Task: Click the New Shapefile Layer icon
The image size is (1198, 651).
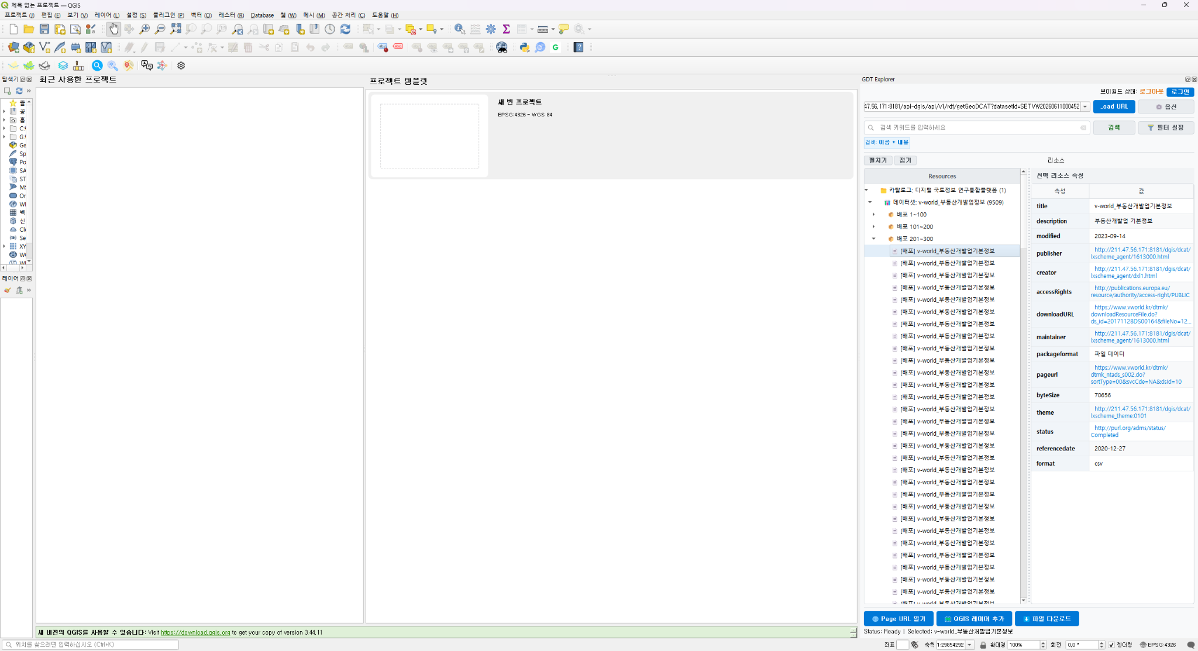Action: [44, 47]
